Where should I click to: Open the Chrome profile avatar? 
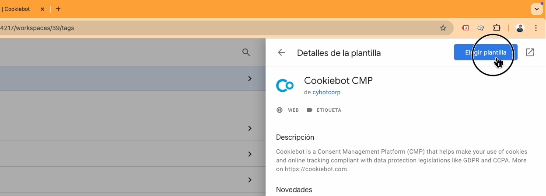tap(520, 28)
